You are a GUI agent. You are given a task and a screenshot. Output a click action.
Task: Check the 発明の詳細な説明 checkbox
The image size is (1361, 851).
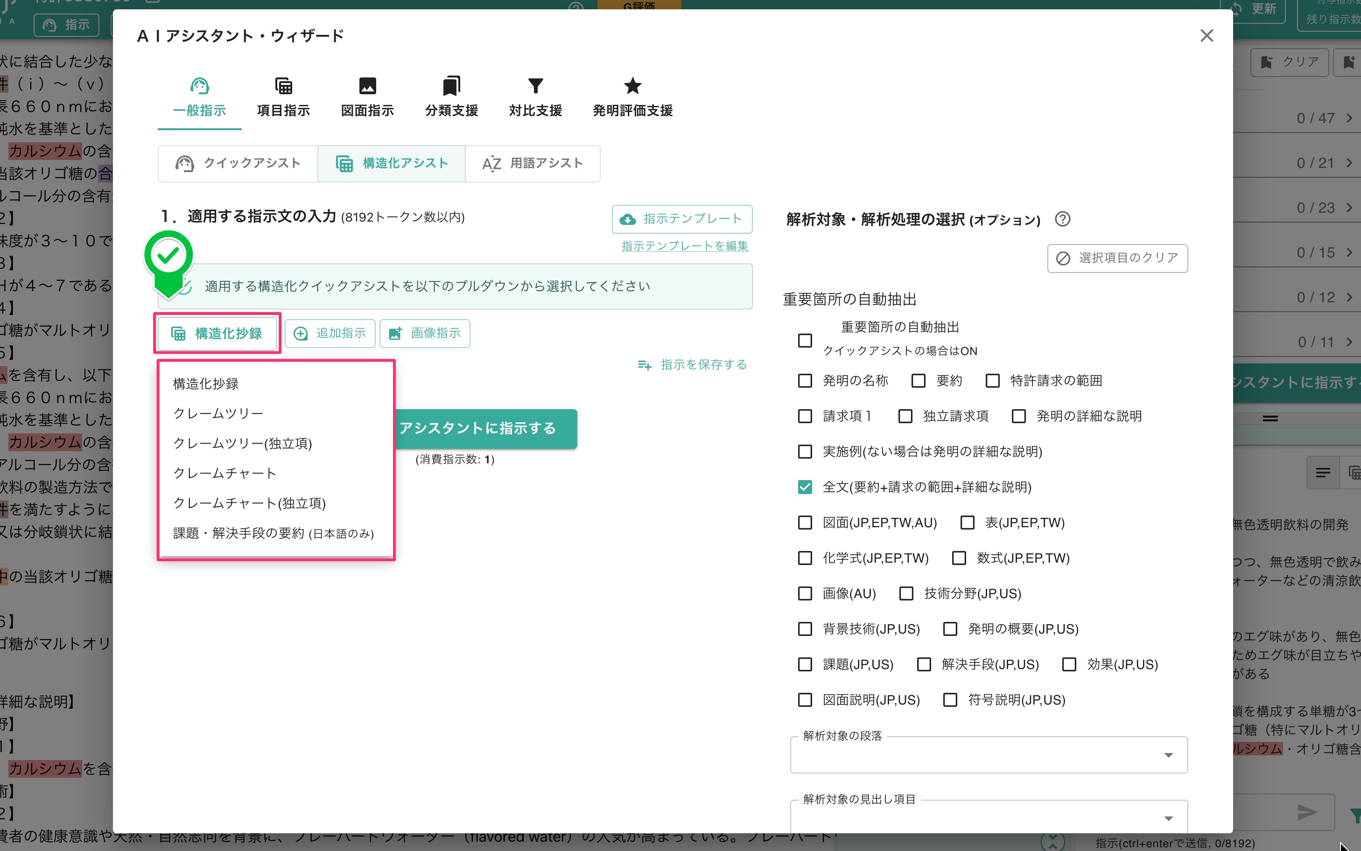1019,417
